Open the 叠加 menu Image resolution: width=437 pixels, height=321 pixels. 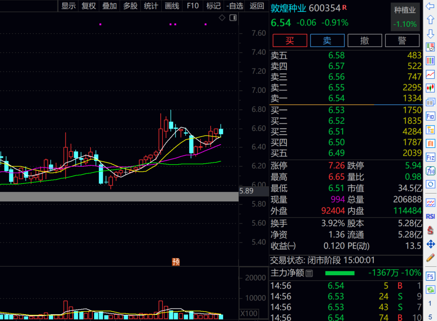pyautogui.click(x=109, y=6)
